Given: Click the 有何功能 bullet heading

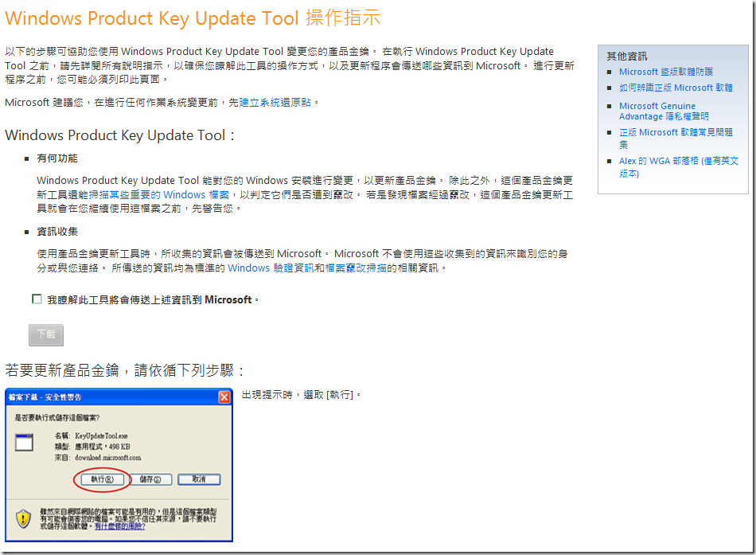Looking at the screenshot, I should (x=57, y=158).
